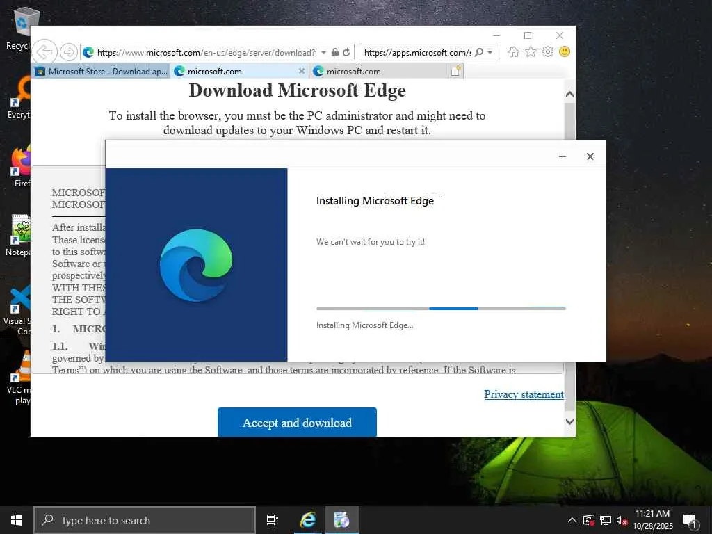Click the Edge logo in the installer
This screenshot has width=712, height=534.
tap(196, 265)
